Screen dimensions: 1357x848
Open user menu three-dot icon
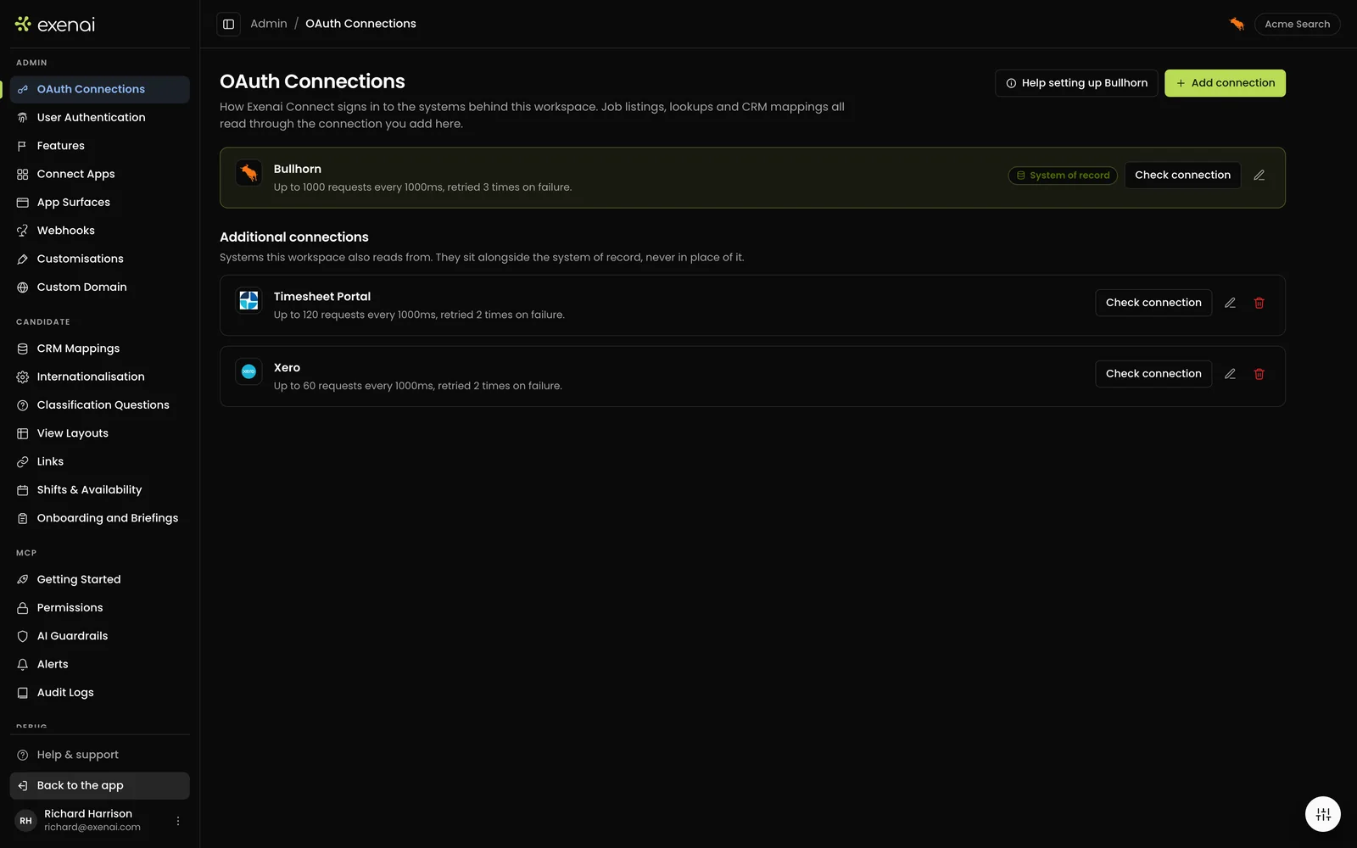click(178, 821)
